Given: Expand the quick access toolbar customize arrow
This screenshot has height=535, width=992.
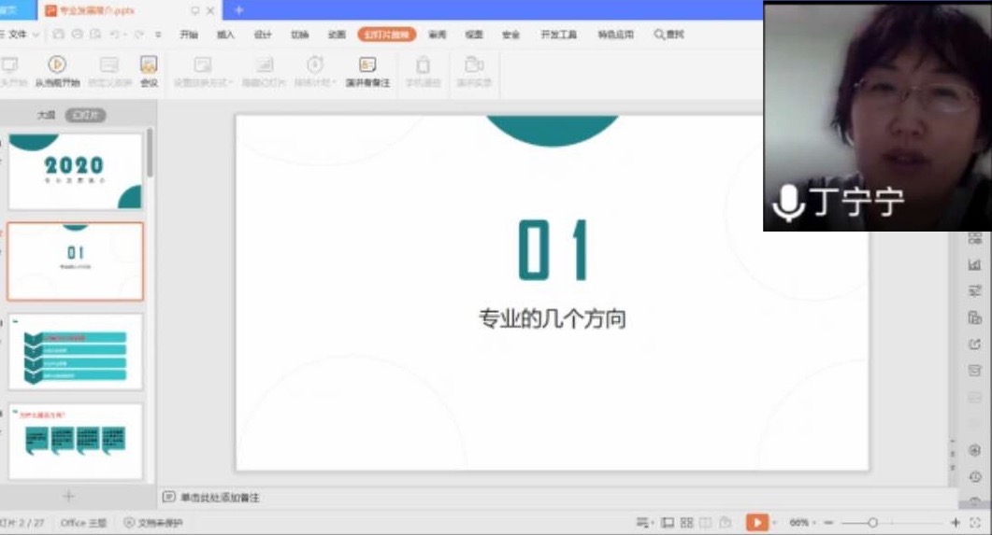Looking at the screenshot, I should [x=159, y=35].
